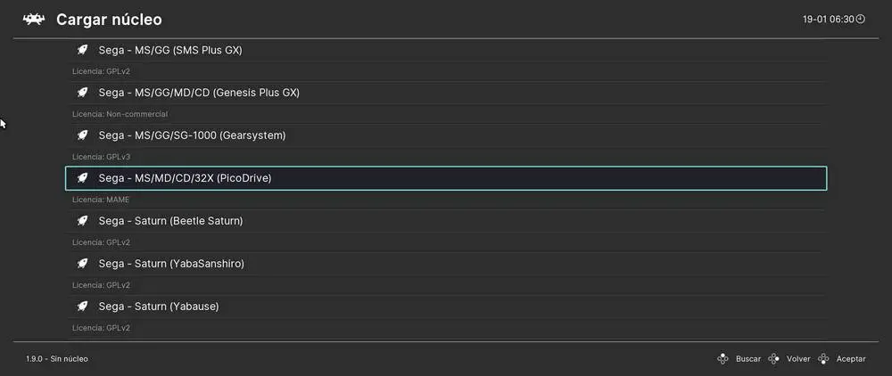892x376 pixels.
Task: Click rocket icon beside Beetle Saturn
Action: click(x=81, y=221)
